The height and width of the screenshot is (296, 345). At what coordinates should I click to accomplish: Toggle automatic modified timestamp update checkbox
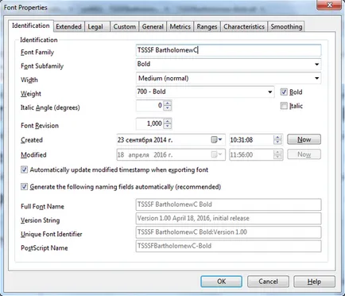(x=24, y=169)
